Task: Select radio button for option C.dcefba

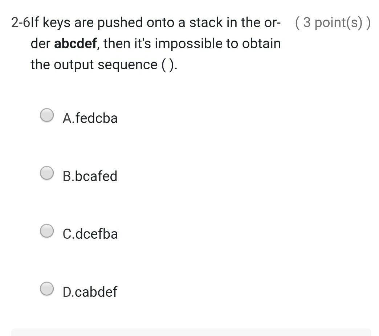Action: pos(47,231)
